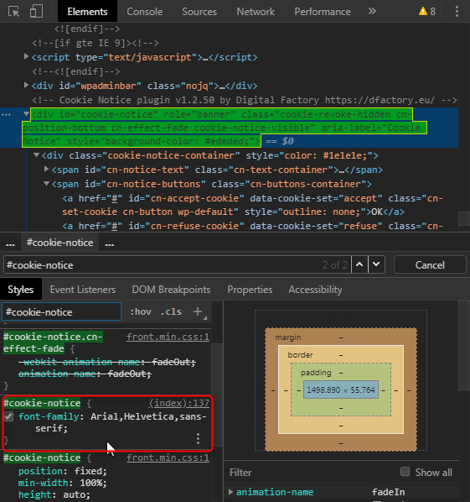Image resolution: width=470 pixels, height=502 pixels.
Task: Cancel the DOM search
Action: point(430,264)
